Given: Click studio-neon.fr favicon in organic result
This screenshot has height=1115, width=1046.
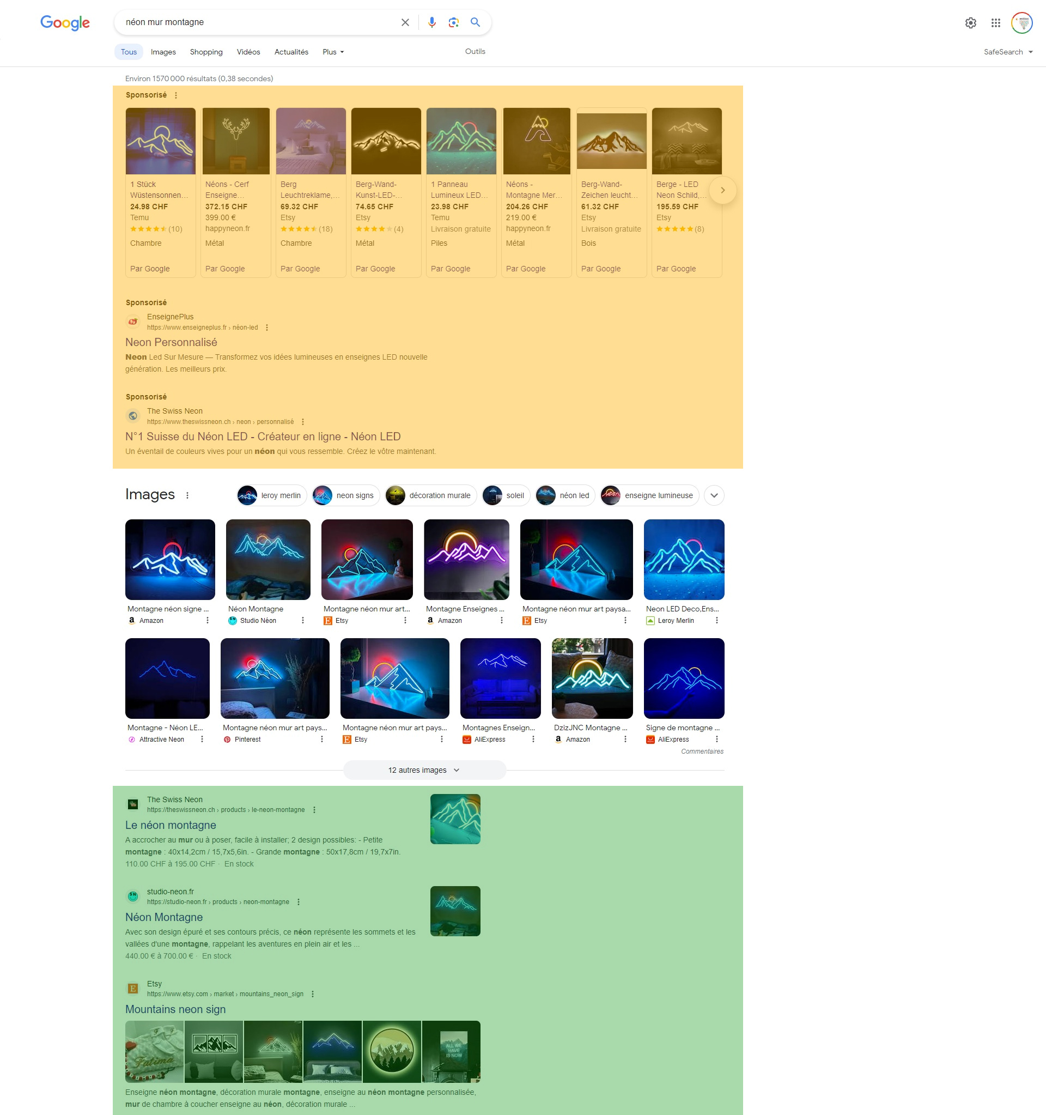Looking at the screenshot, I should click(133, 896).
